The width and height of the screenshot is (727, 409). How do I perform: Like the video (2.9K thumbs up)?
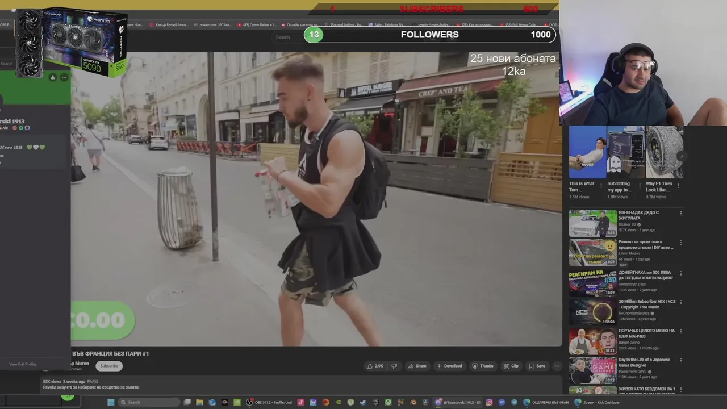coord(375,366)
